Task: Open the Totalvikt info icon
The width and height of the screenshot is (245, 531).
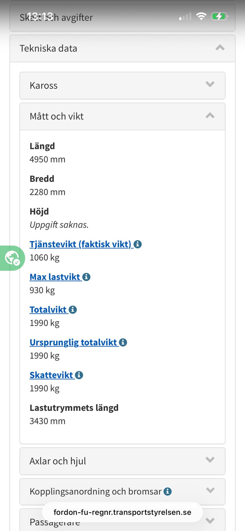Action: [x=73, y=309]
